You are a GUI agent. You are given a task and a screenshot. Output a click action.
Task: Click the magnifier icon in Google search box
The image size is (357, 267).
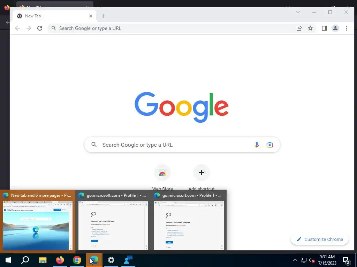pyautogui.click(x=94, y=144)
